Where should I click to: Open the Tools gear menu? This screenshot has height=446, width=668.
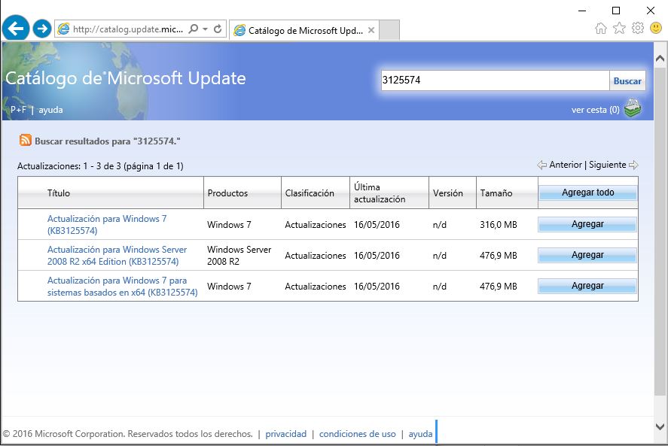(638, 29)
